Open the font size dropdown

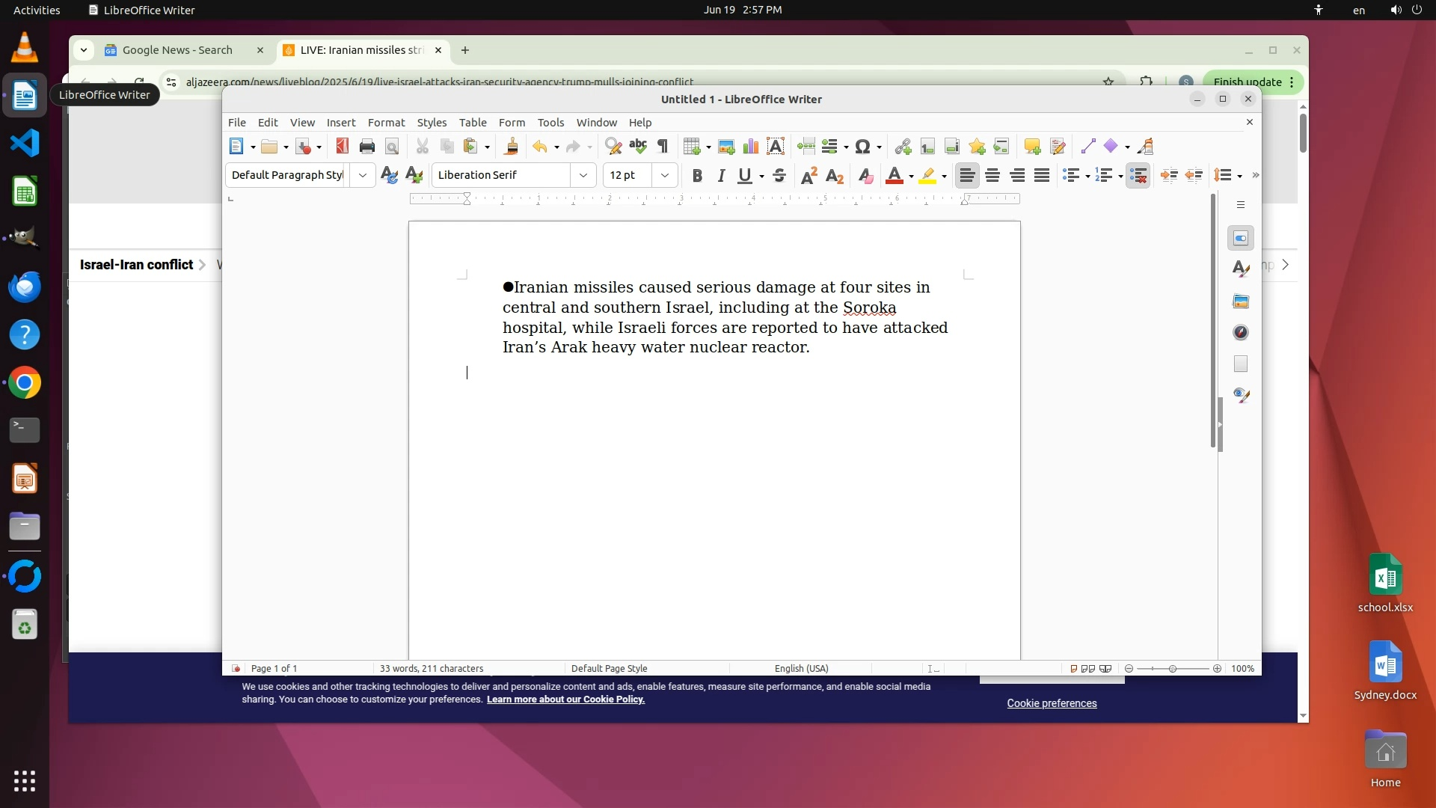coord(664,176)
